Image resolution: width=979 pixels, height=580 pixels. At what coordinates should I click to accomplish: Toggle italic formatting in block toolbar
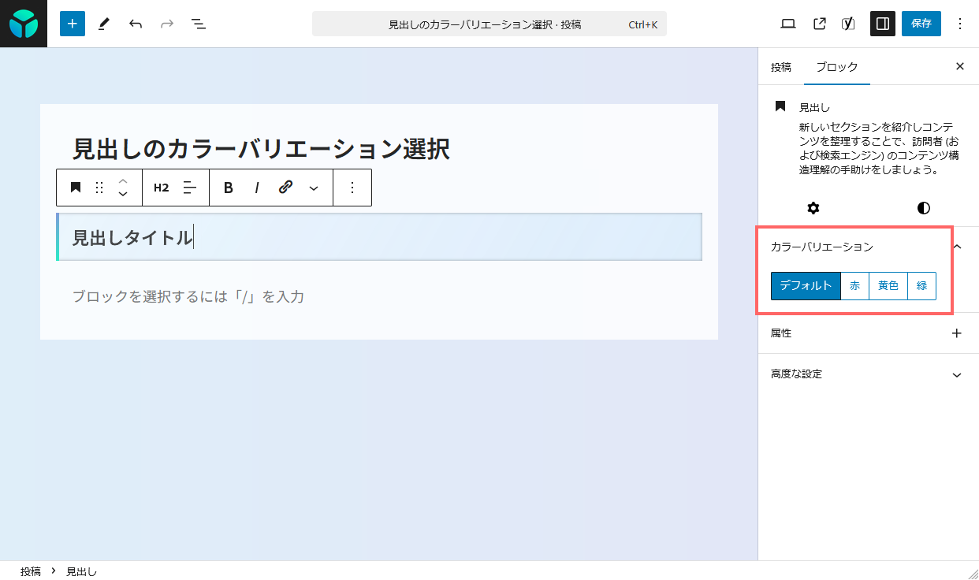click(256, 188)
